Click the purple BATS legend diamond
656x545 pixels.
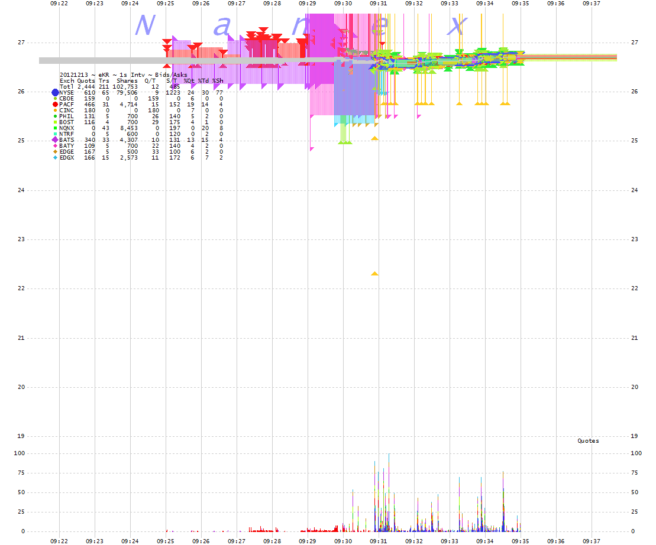55,140
